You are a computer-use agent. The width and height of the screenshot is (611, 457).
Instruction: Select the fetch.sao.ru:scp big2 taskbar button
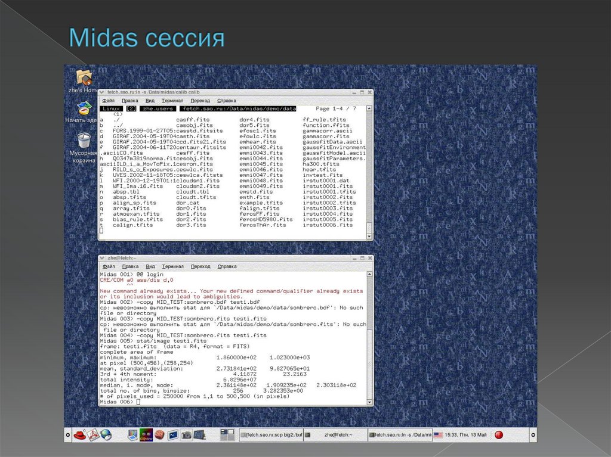click(x=271, y=435)
